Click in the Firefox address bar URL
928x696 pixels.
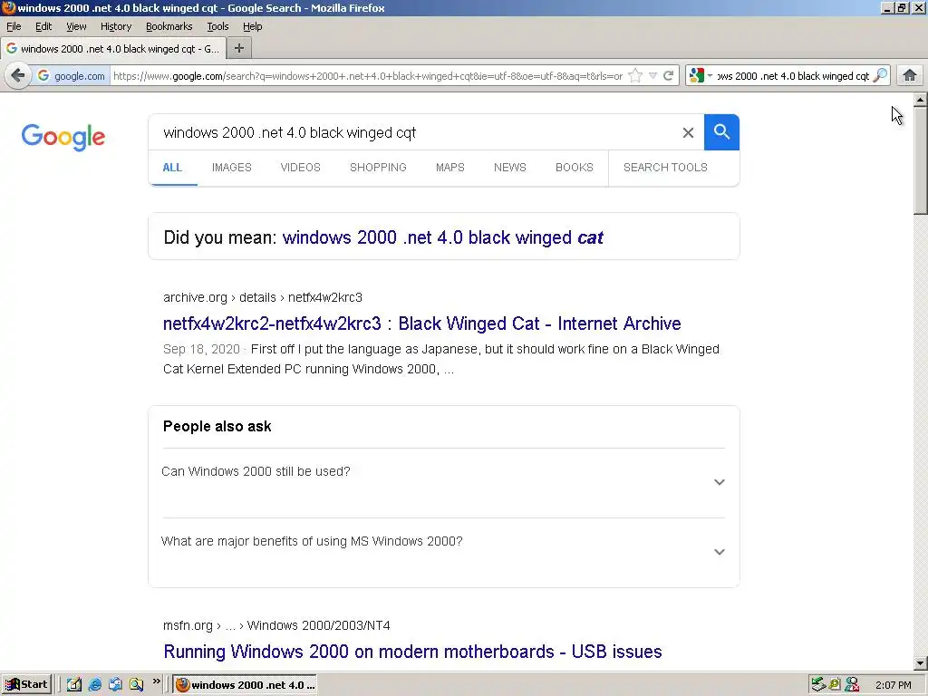[368, 76]
